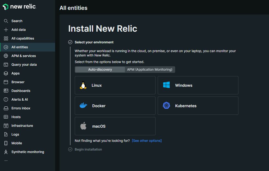This screenshot has width=269, height=171.
Task: Click the Alerts & AI exclamation icon
Action: 6,100
